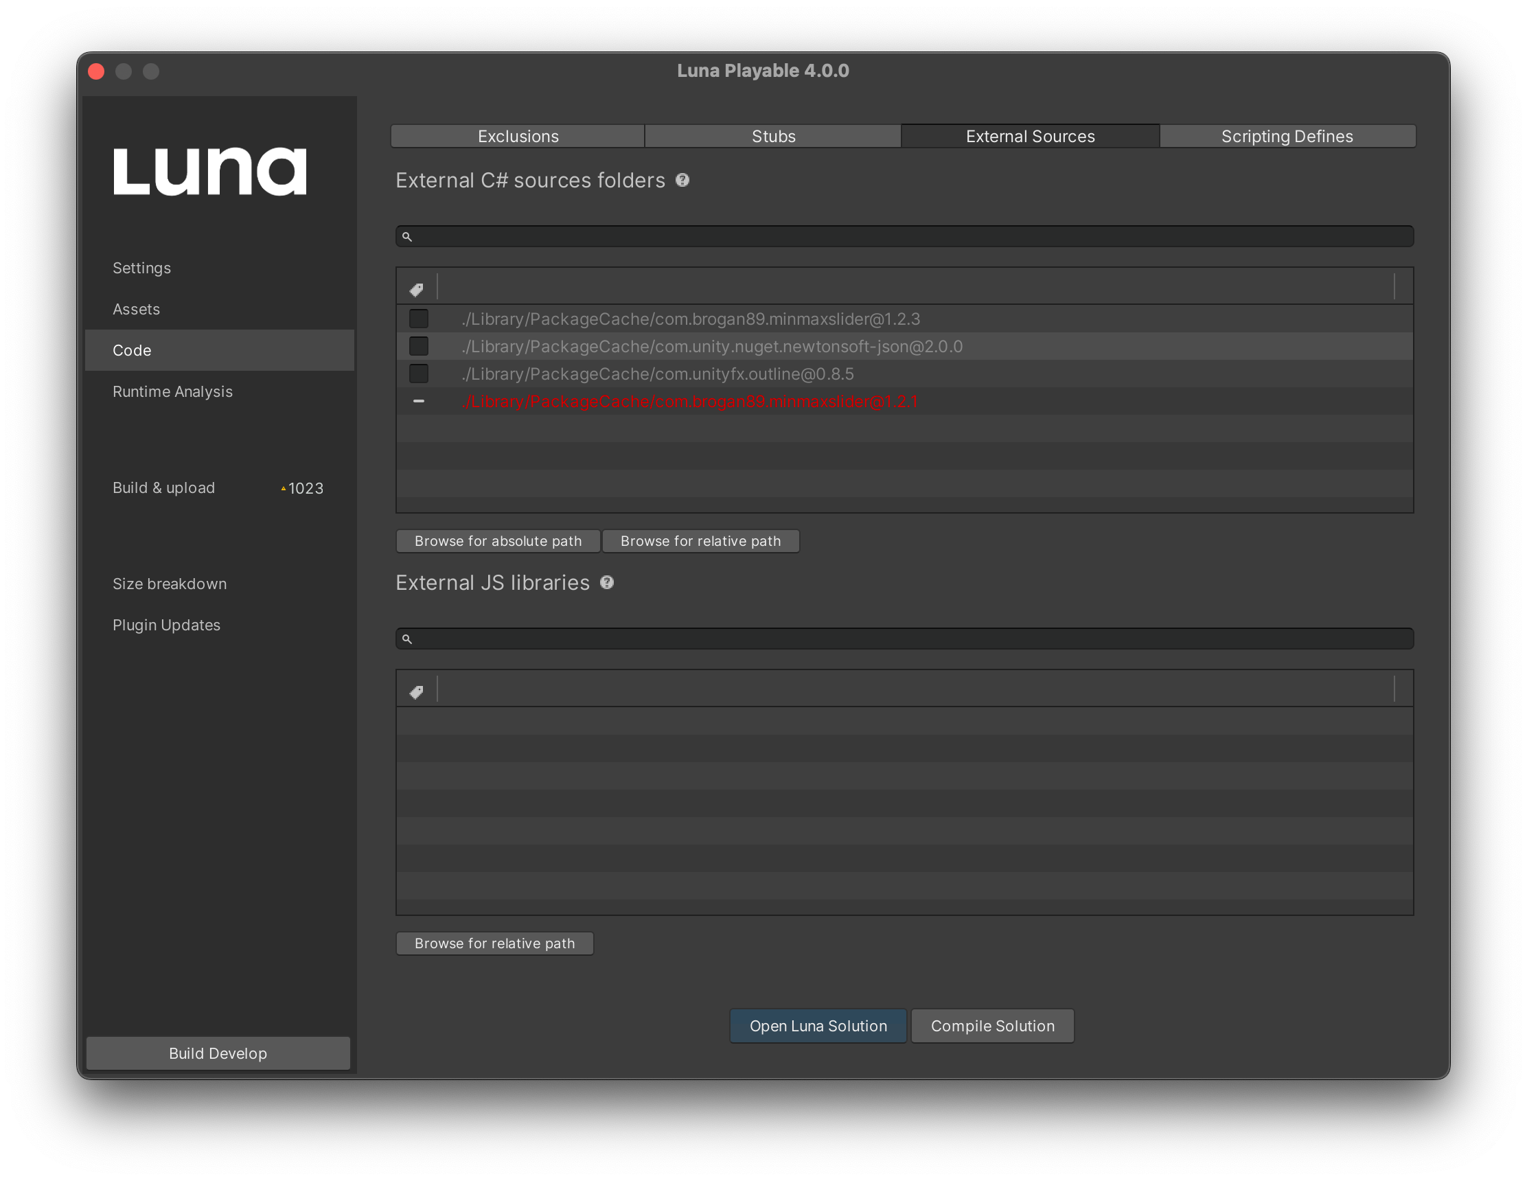Focus the External C# sources search field
Viewport: 1527px width, 1181px height.
coord(905,236)
